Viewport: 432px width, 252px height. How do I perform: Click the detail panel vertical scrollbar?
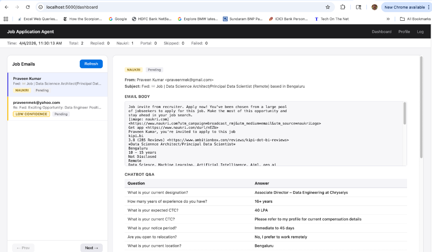(421, 108)
